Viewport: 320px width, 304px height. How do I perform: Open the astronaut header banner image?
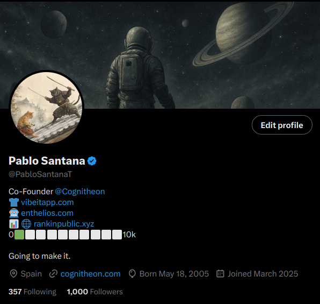click(x=160, y=55)
